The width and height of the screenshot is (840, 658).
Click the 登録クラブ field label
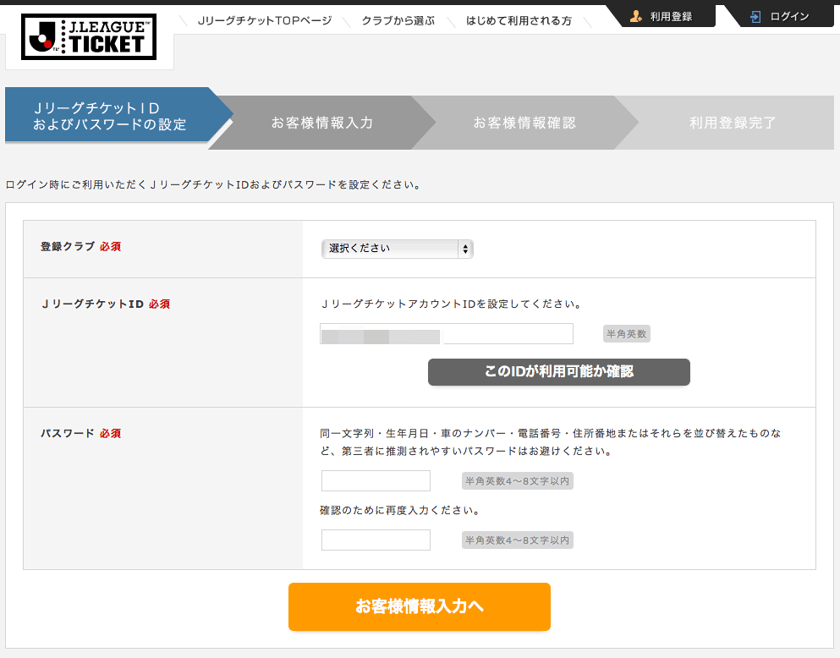coord(68,246)
